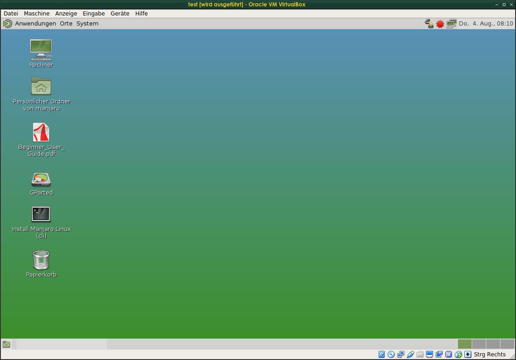The image size is (516, 360).
Task: Click the power manager plug tray icon
Action: (429, 24)
